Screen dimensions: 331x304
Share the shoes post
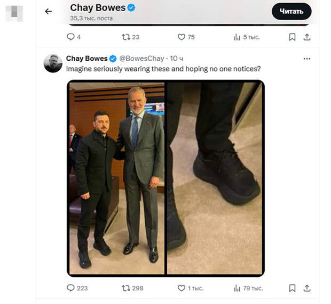tap(307, 288)
